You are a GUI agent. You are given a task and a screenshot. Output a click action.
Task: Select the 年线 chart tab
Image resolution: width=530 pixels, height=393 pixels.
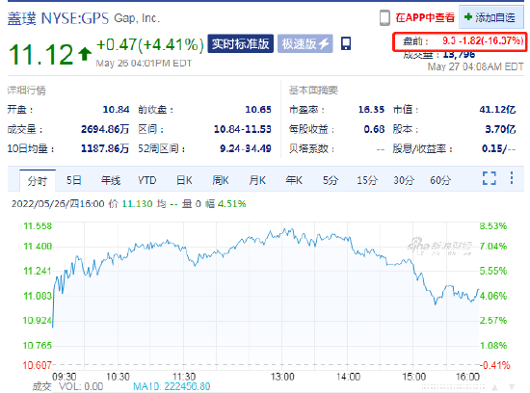point(111,180)
